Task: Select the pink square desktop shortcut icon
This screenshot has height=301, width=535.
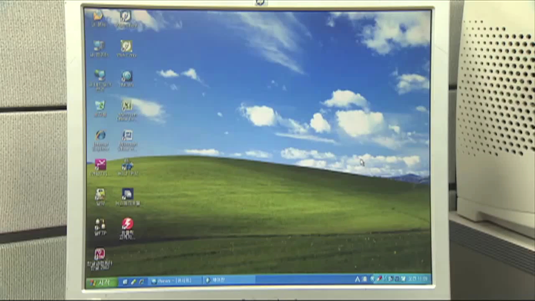Action: point(100,165)
